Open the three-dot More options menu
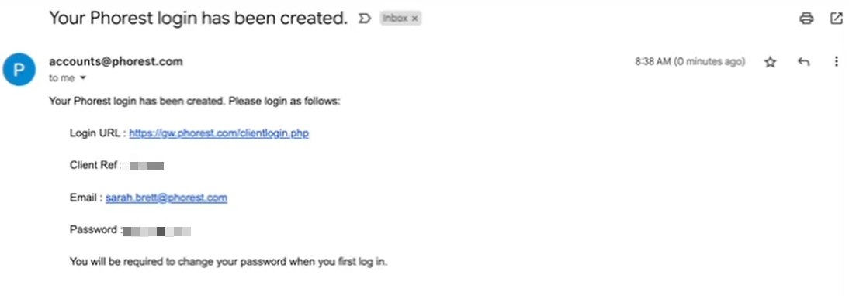 pos(836,62)
